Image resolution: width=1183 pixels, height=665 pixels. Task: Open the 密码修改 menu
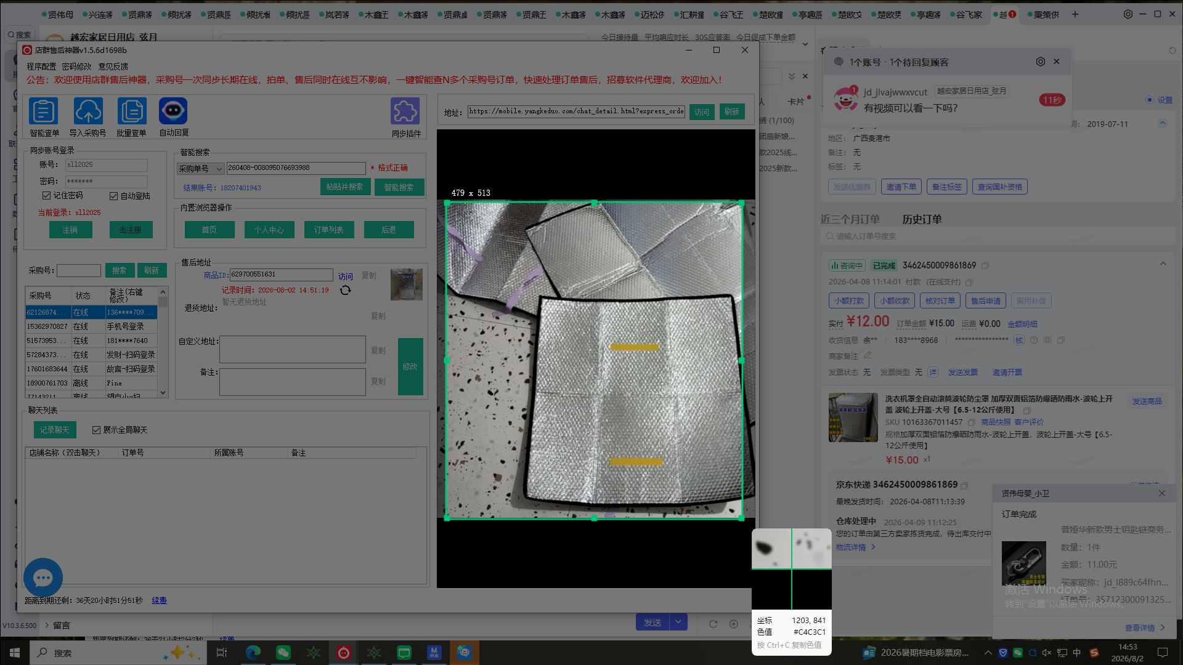point(76,66)
